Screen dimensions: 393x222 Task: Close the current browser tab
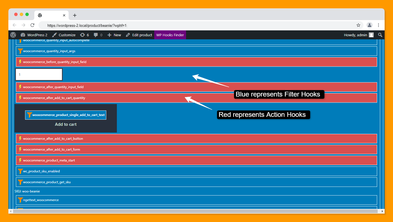tap(64, 15)
